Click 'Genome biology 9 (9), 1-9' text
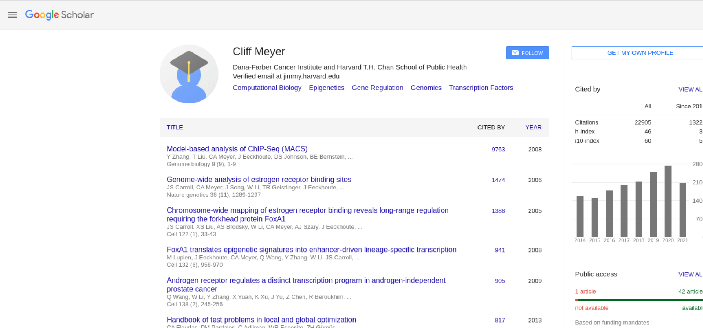This screenshot has width=703, height=328. point(201,164)
